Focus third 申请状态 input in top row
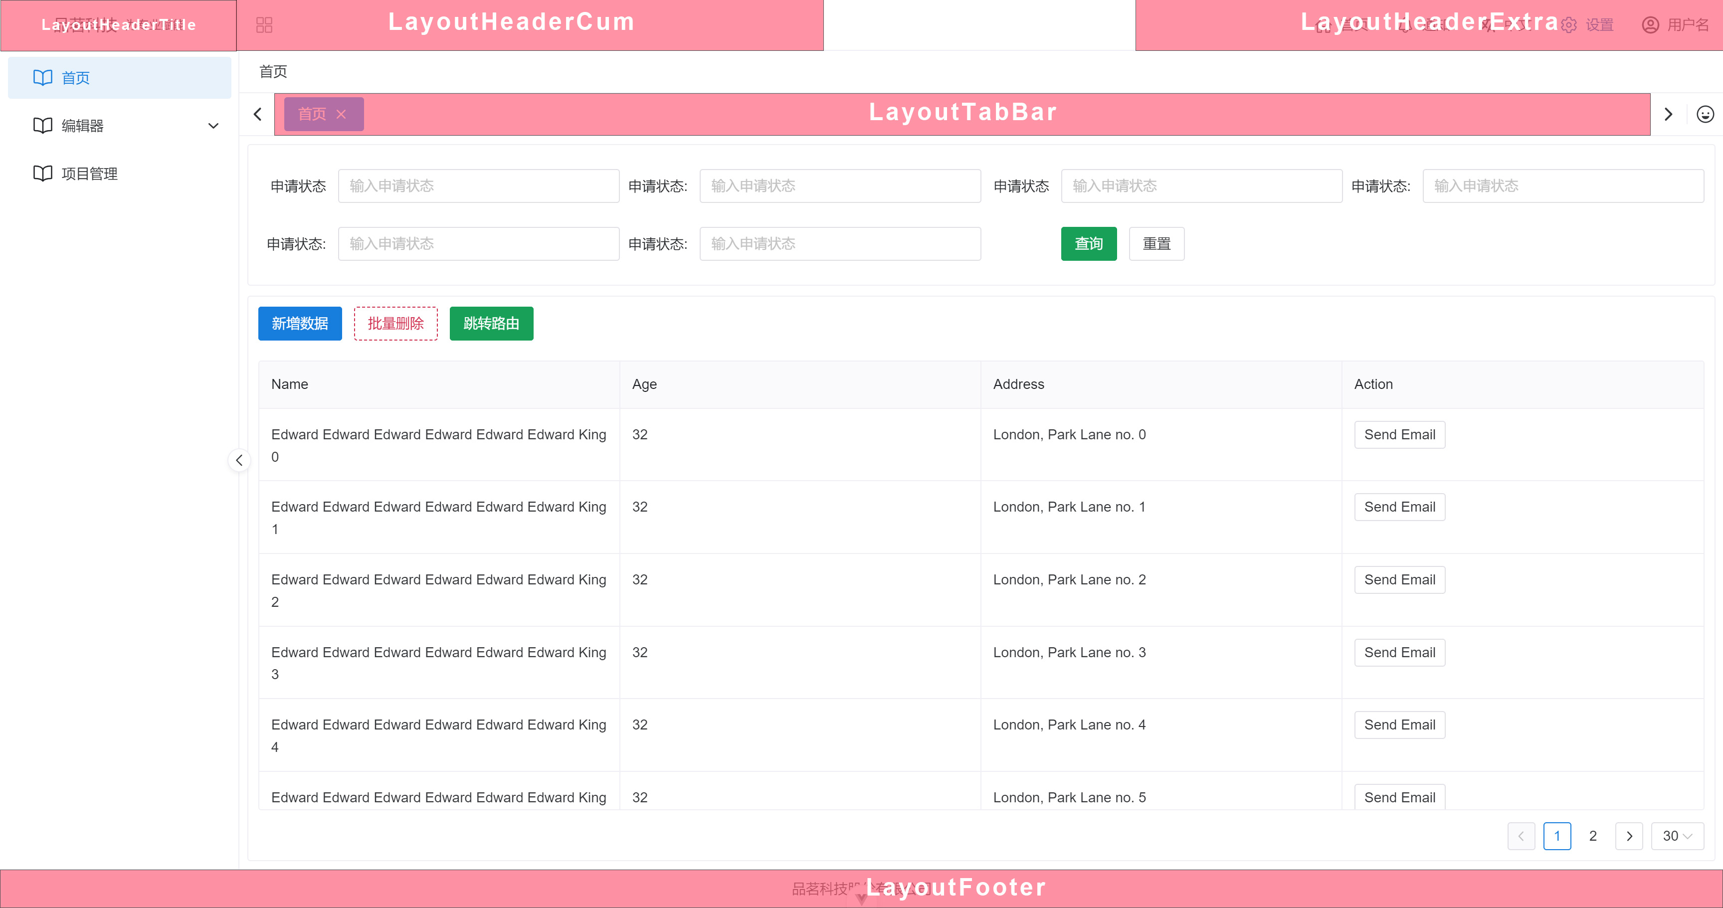Image resolution: width=1723 pixels, height=908 pixels. coord(1201,186)
